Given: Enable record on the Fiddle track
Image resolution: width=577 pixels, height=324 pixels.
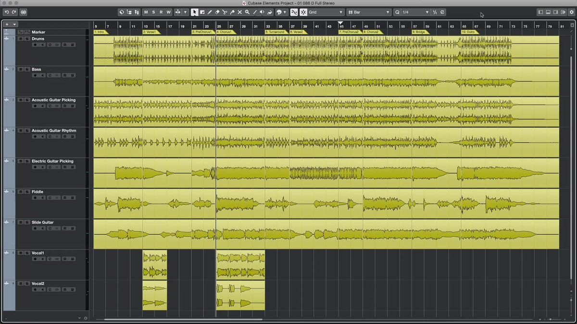Looking at the screenshot, I should (x=35, y=198).
